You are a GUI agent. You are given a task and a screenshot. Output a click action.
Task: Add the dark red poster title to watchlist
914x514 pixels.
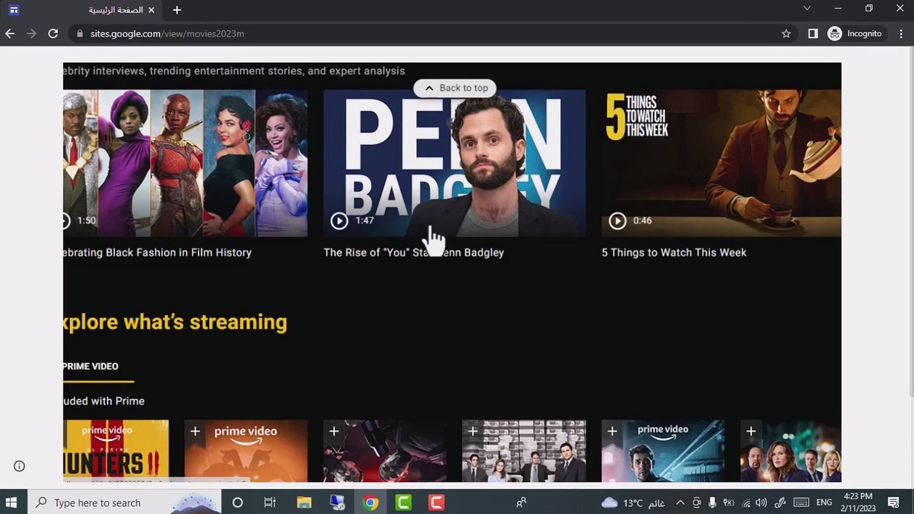click(x=333, y=431)
